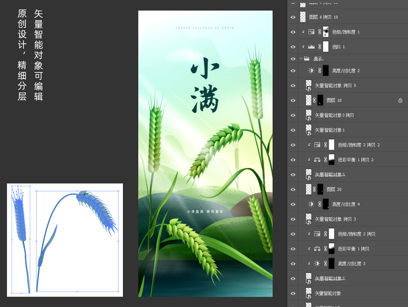The image size is (408, 307).
Task: Select layer mask of 色相/饱和度 1
Action: (325, 32)
